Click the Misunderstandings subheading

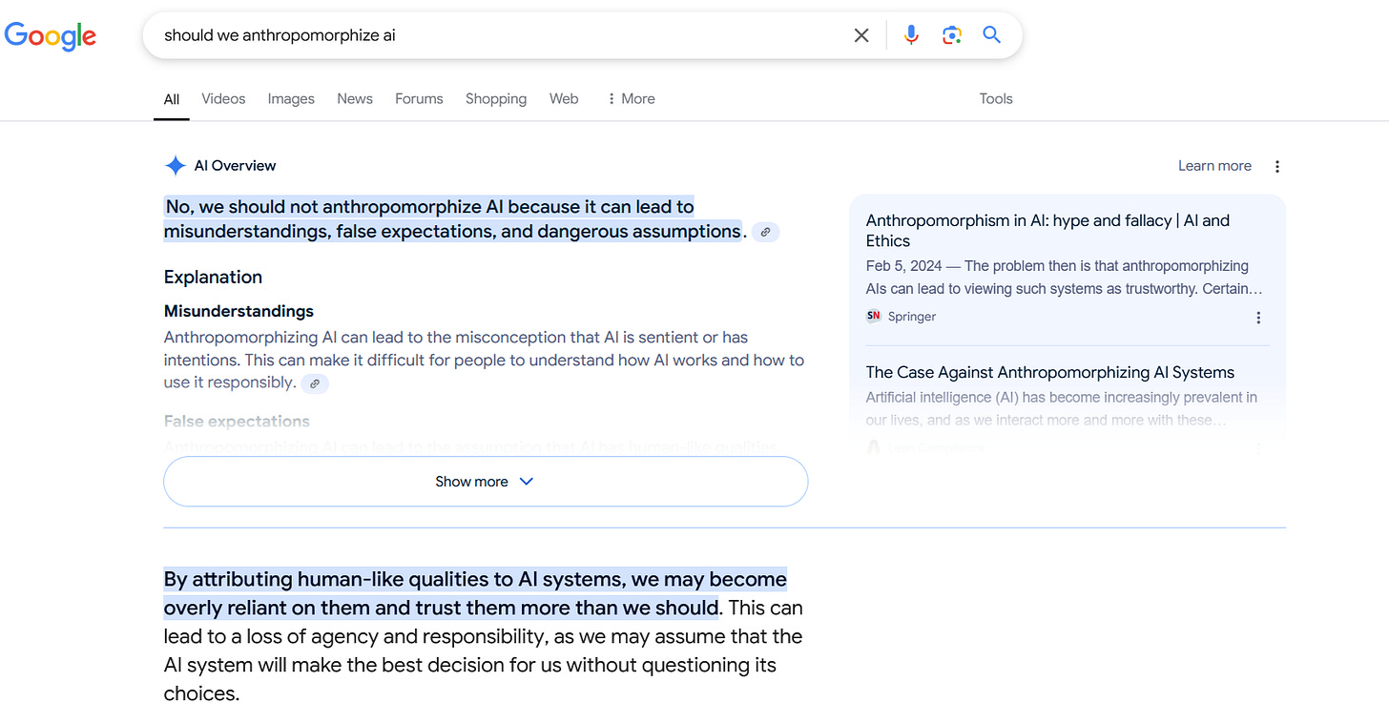coord(238,311)
